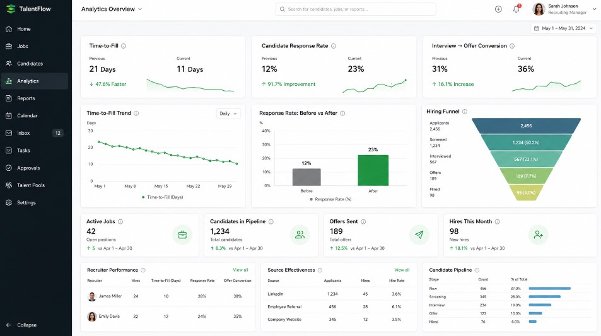Open the Time-to-Fill info icon
Screen dimensions: 601x336
124,46
